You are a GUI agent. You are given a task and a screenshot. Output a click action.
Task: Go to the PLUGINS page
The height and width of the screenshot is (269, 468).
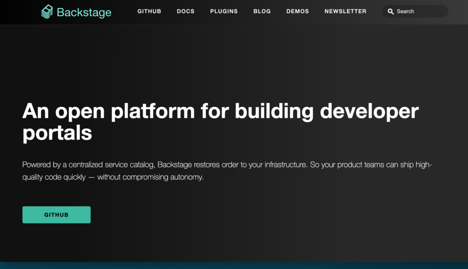[224, 11]
